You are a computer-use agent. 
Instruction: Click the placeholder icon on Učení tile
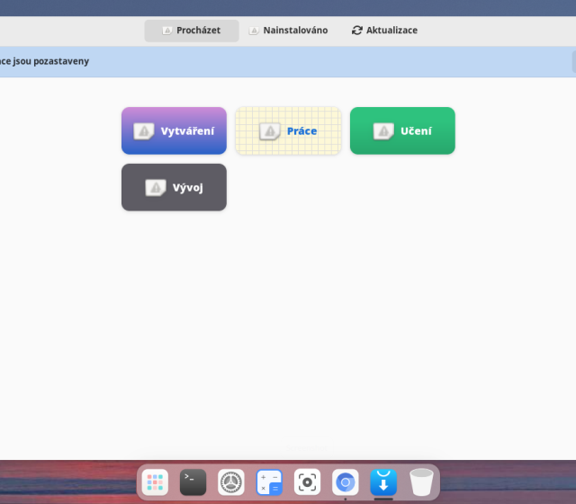click(383, 131)
